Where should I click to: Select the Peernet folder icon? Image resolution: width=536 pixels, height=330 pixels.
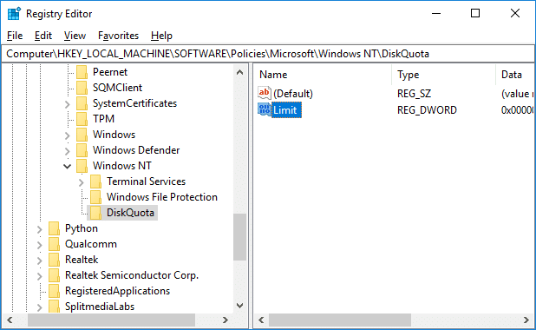point(82,72)
